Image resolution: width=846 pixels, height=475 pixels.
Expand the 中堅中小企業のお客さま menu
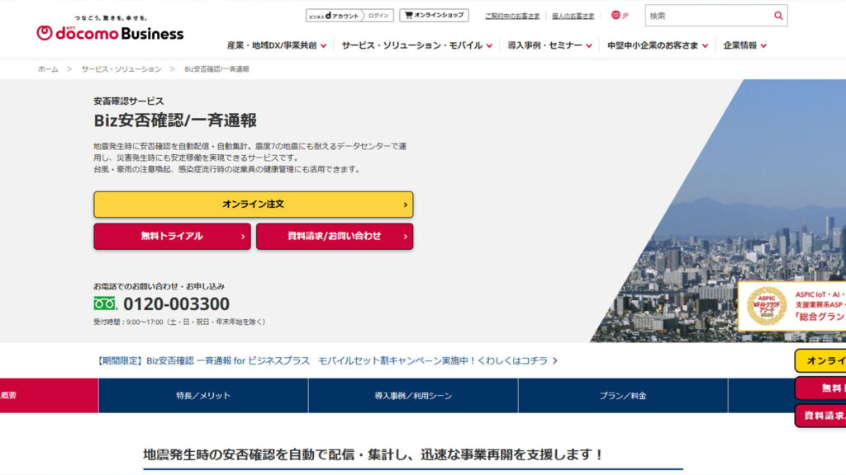click(x=657, y=46)
